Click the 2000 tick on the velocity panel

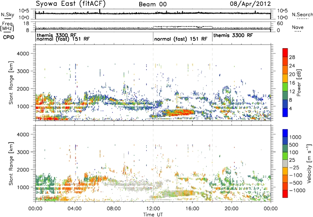(x=23, y=170)
